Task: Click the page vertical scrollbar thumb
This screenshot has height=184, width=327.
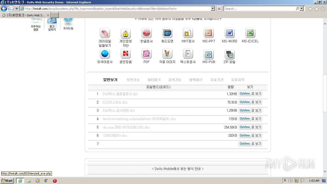Action: (x=325, y=93)
